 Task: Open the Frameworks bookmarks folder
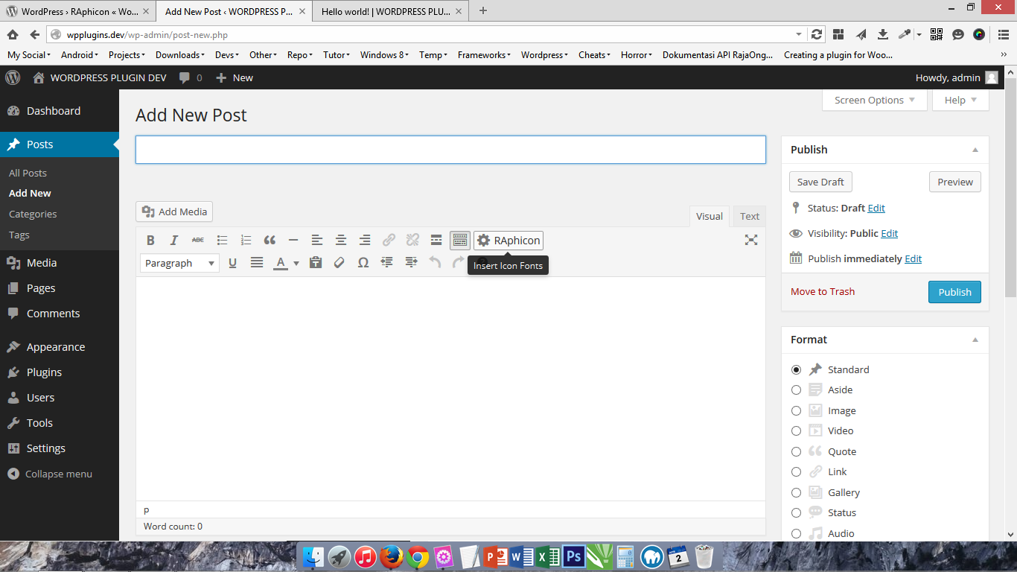484,54
